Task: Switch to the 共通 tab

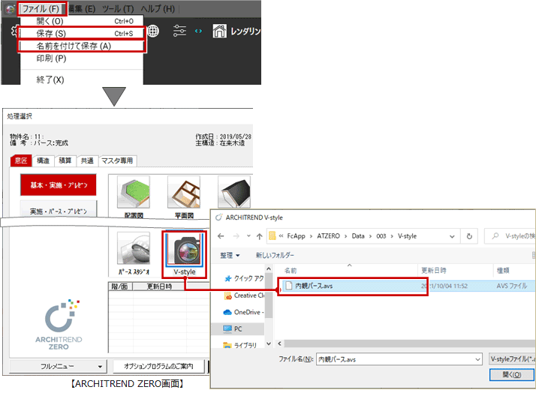Action: coord(87,160)
